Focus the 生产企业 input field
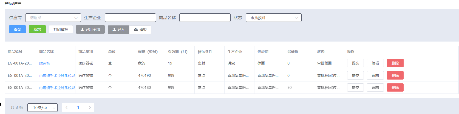Screen dimensions: 459x114 point(130,18)
